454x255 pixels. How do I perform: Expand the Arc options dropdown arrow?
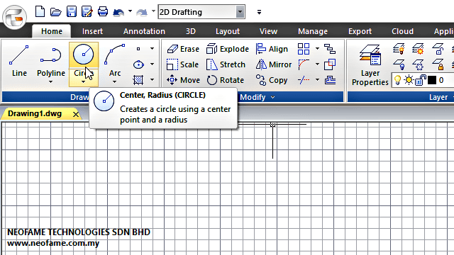(x=115, y=82)
